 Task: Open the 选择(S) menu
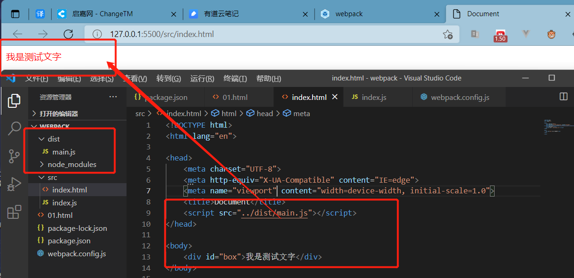pyautogui.click(x=102, y=78)
